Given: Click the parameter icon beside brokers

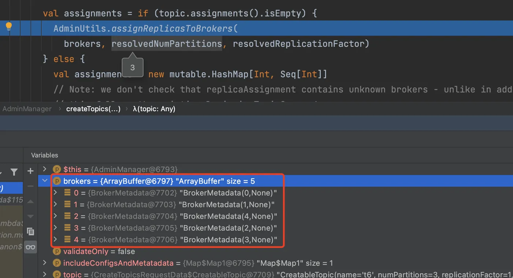Looking at the screenshot, I should (56, 181).
